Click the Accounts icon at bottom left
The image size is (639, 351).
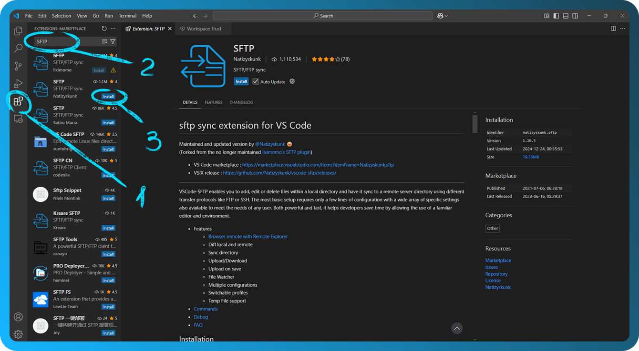[18, 316]
